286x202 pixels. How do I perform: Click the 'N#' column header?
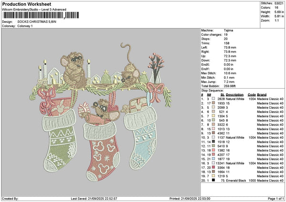[x=209, y=95]
